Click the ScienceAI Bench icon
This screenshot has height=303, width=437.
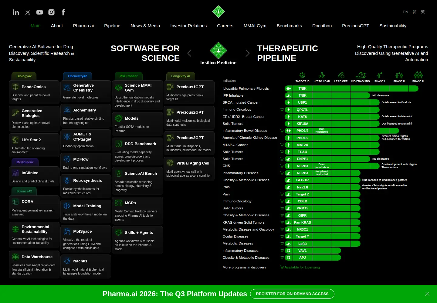pos(119,174)
